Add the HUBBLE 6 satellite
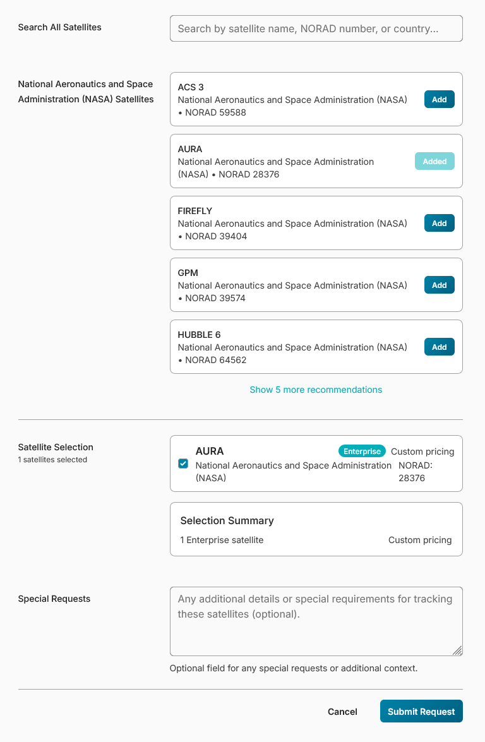Viewport: 485px width, 742px height. pyautogui.click(x=439, y=347)
